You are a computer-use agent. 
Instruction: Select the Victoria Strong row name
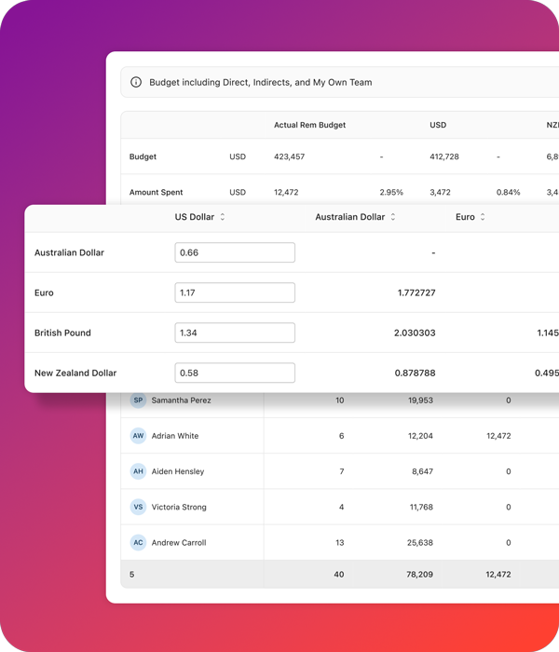pos(179,507)
